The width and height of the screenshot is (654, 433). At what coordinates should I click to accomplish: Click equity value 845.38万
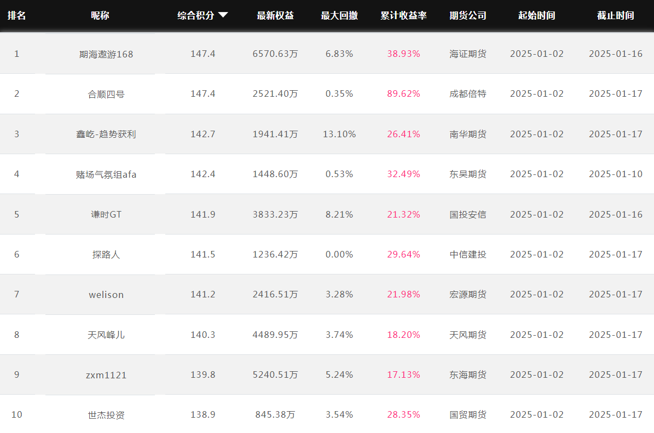click(x=275, y=414)
